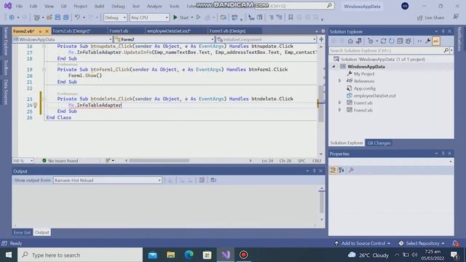
Task: Select App.config in Solution Explorer
Action: (364, 89)
